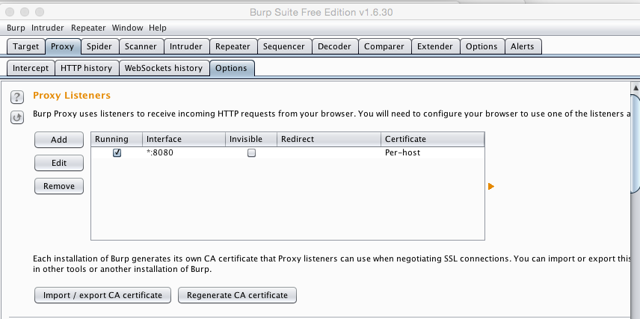Switch to the HTTP history tab

86,68
